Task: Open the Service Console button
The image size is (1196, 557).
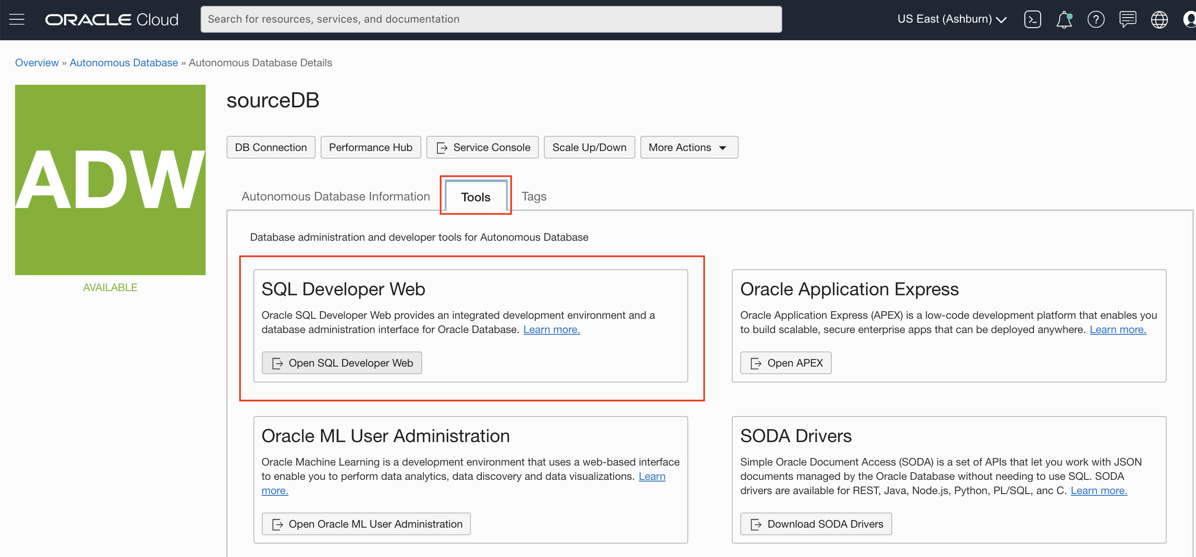Action: pos(483,147)
